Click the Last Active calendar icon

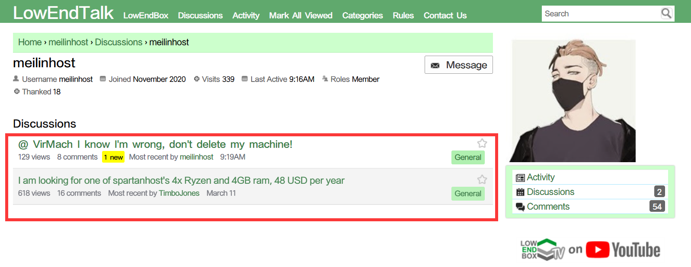[245, 79]
